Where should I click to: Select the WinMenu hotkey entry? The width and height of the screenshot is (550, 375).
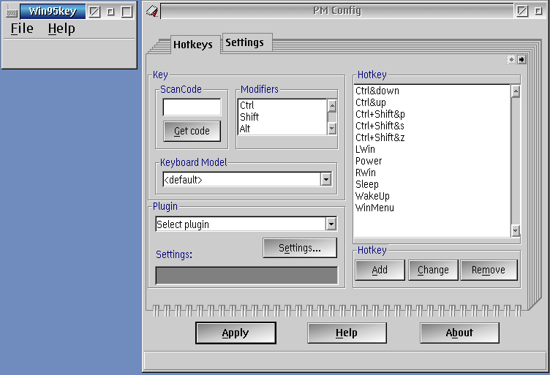(432, 208)
